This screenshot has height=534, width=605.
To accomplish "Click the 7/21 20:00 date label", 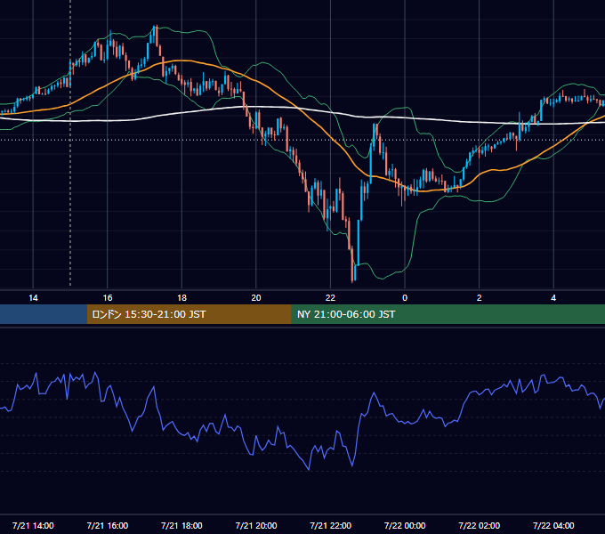I will [256, 525].
